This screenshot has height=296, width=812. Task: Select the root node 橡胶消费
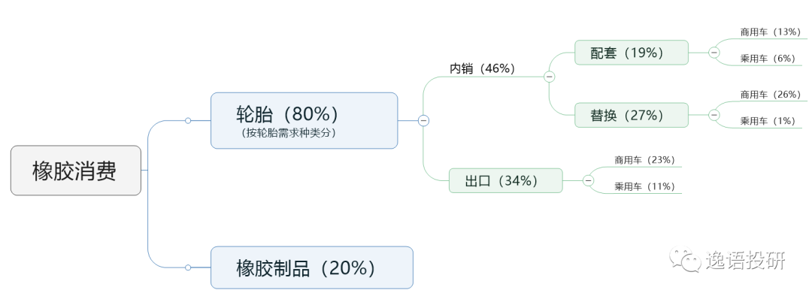coord(76,171)
